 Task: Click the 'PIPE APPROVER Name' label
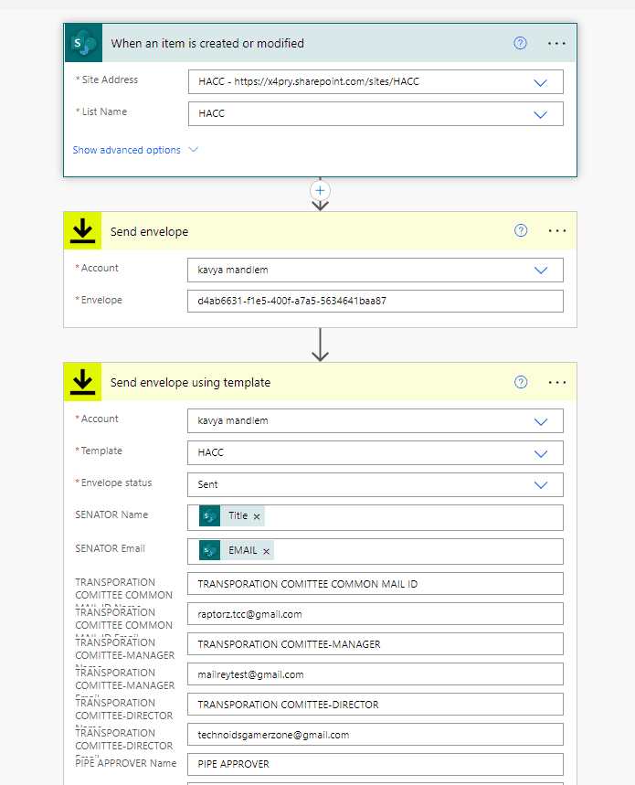pyautogui.click(x=125, y=763)
